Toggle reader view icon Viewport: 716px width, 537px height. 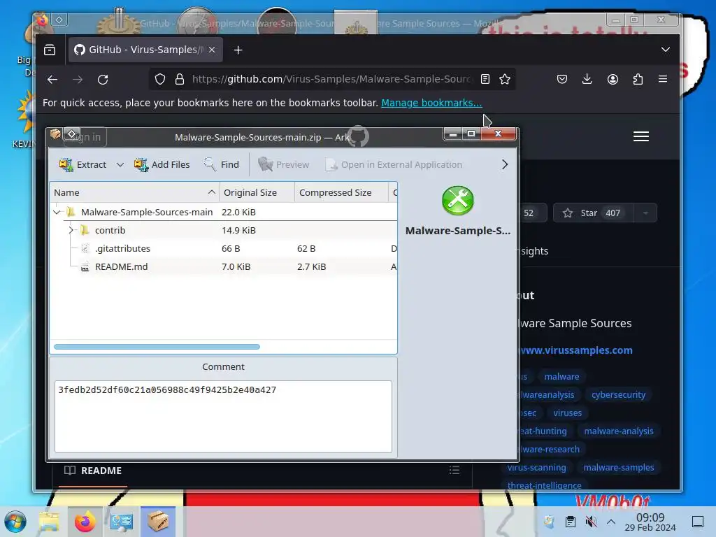485,79
